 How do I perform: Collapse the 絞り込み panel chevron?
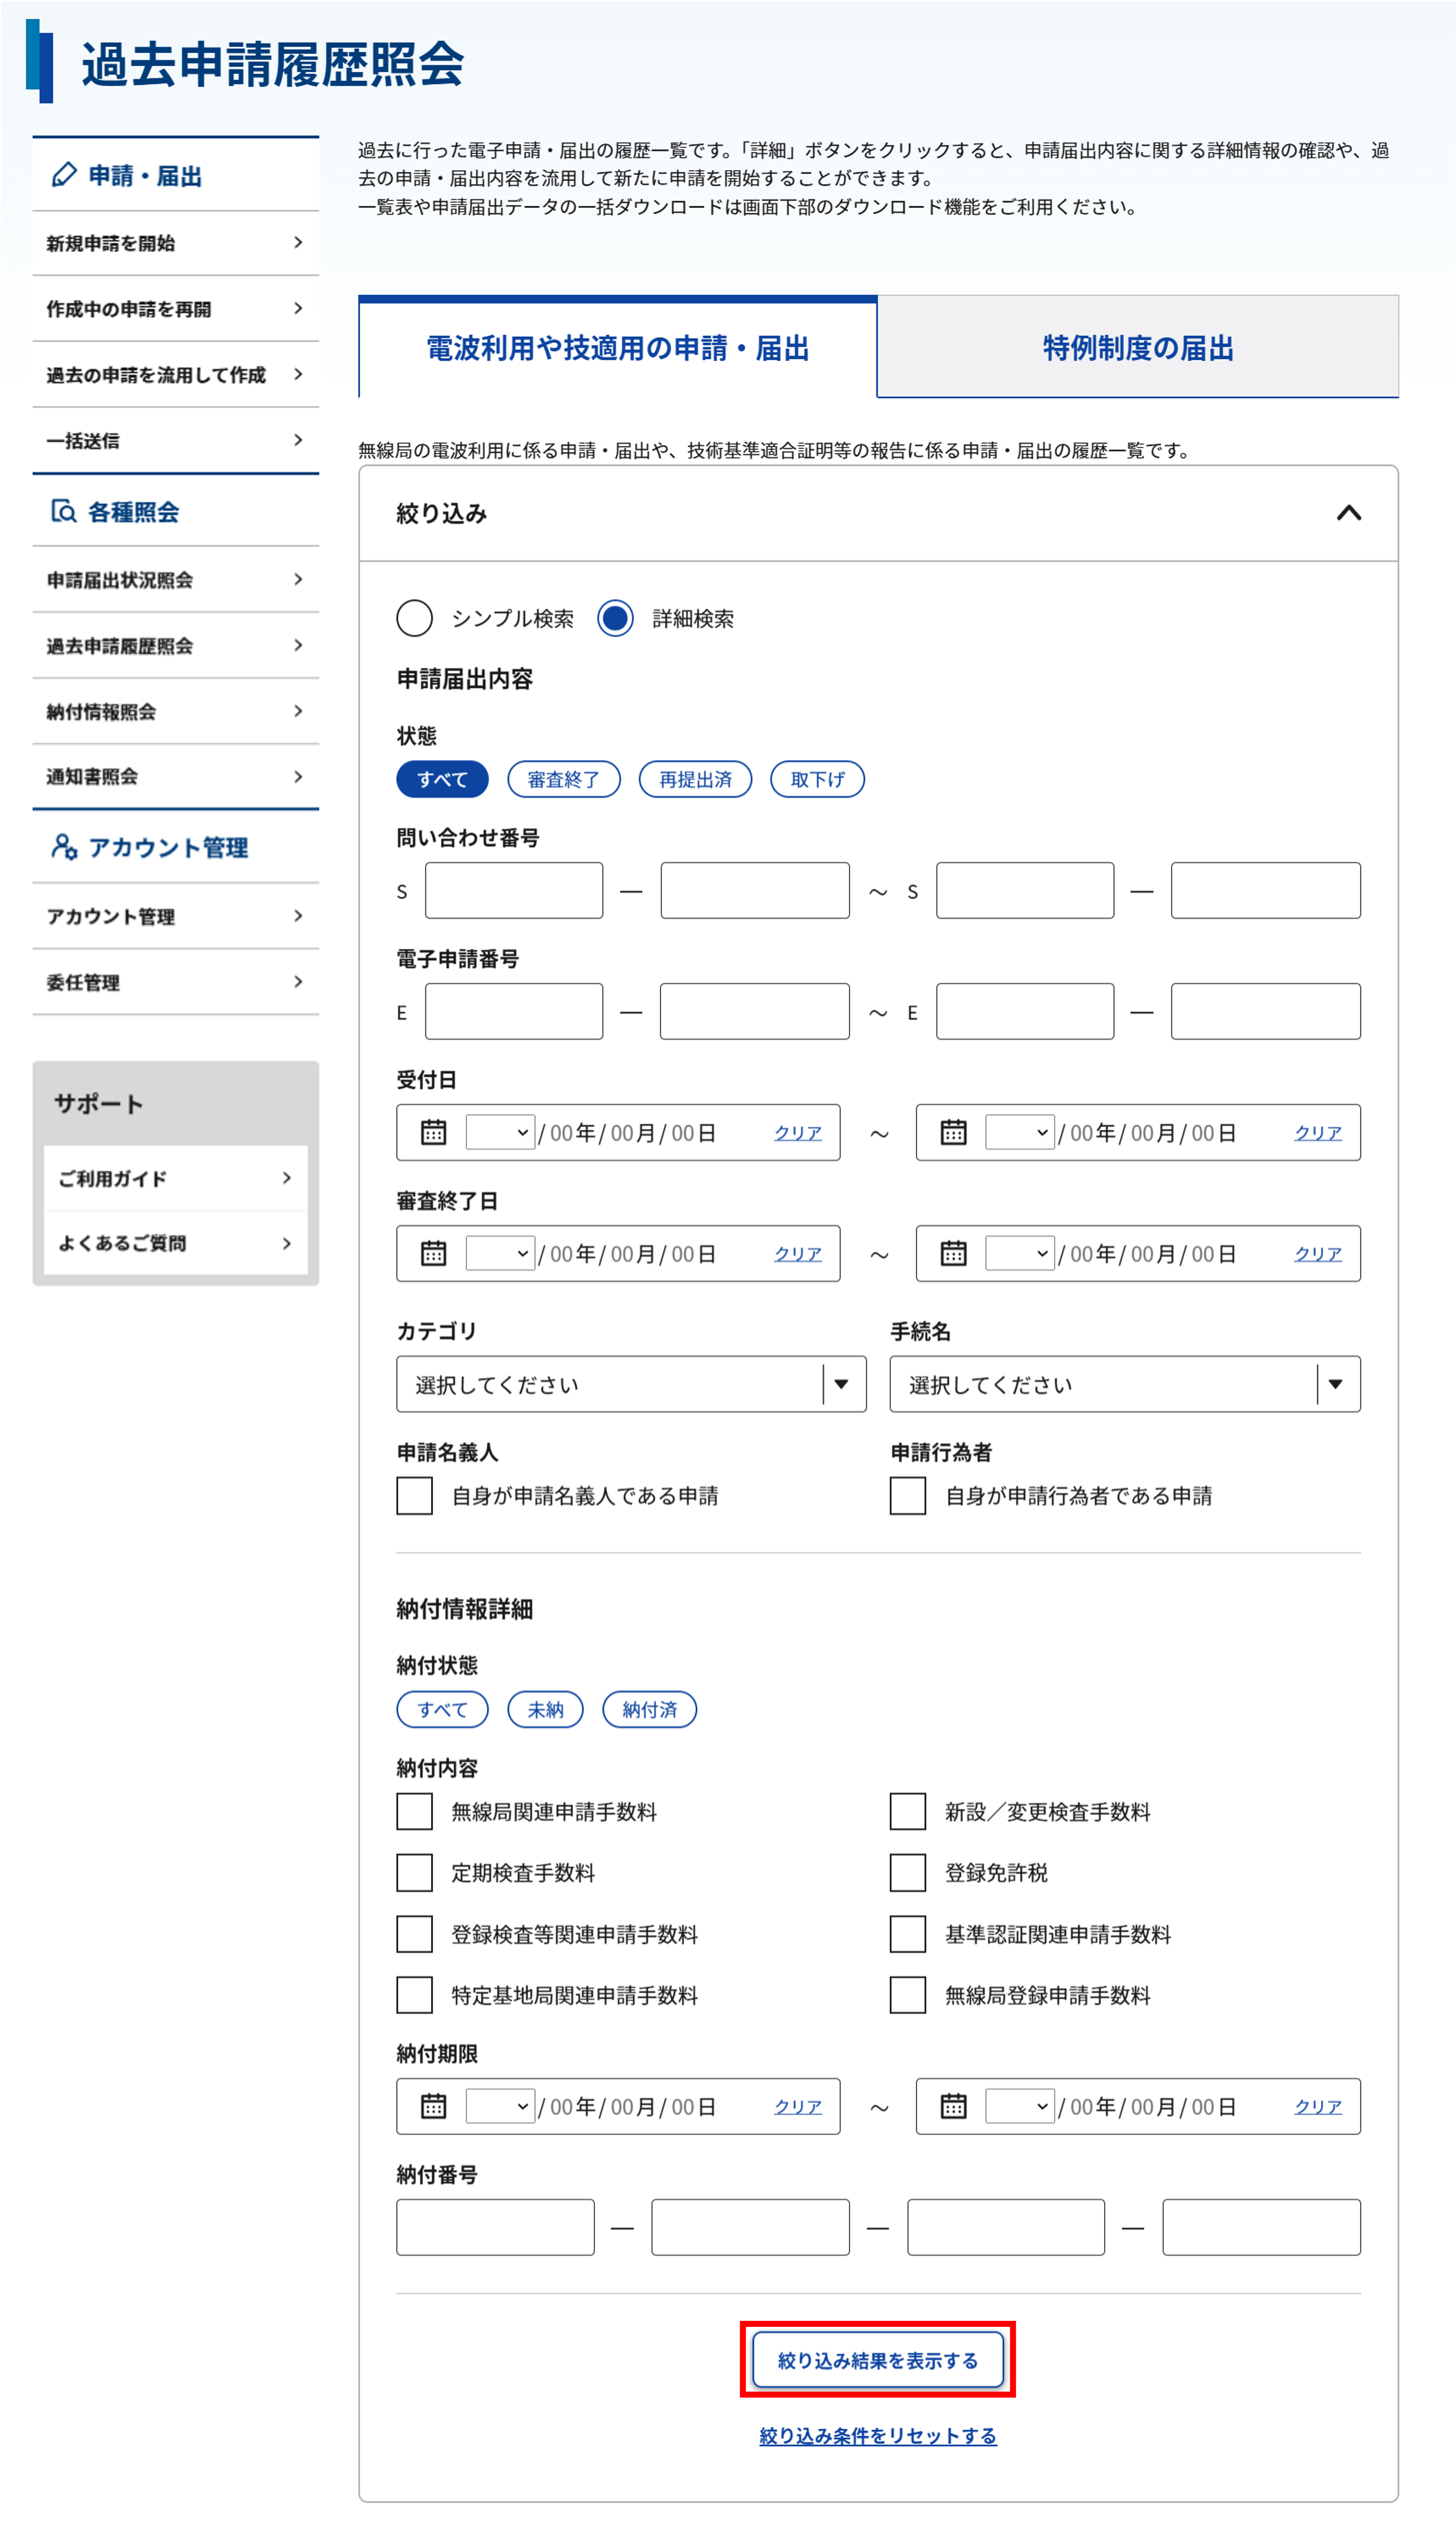[1349, 513]
